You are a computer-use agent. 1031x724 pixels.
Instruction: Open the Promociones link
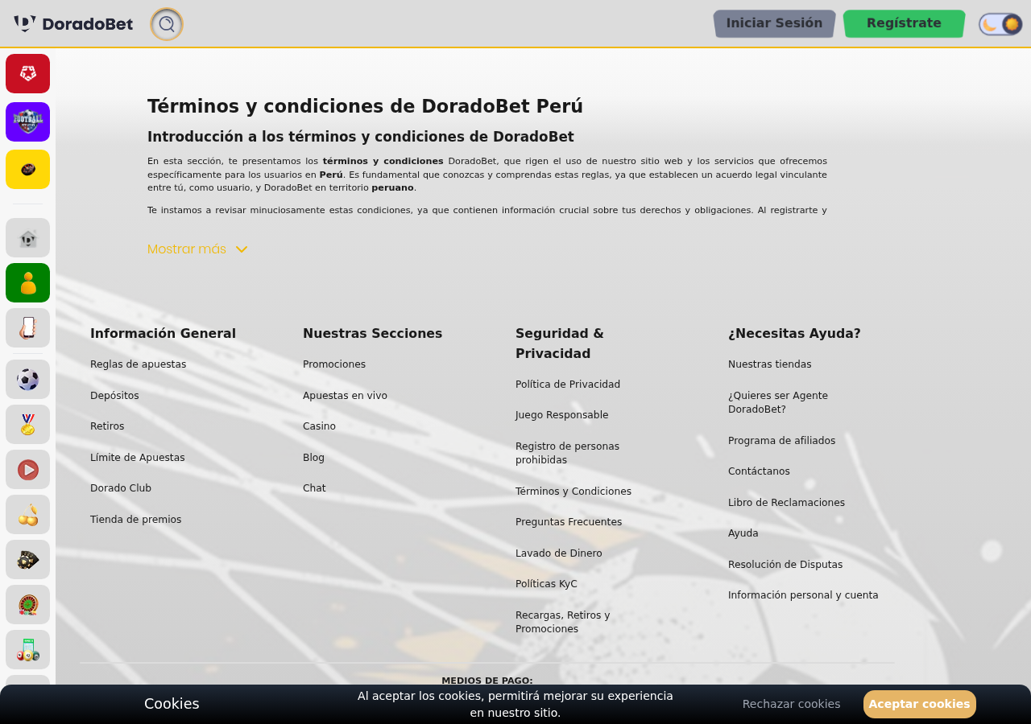click(334, 364)
